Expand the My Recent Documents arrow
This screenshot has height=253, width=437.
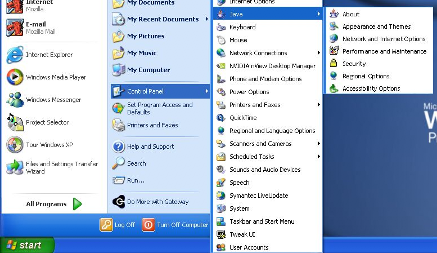point(207,19)
